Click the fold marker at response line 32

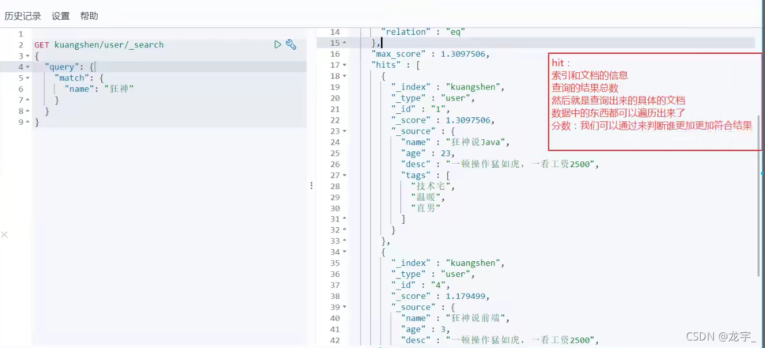click(344, 230)
